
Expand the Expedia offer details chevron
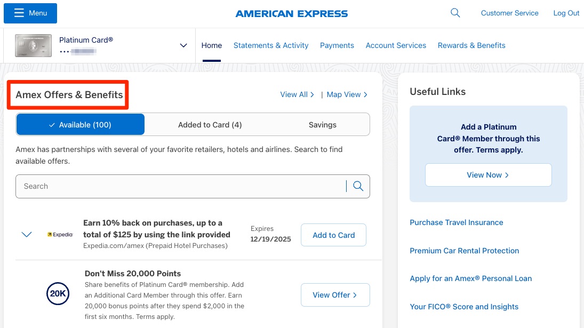point(26,234)
